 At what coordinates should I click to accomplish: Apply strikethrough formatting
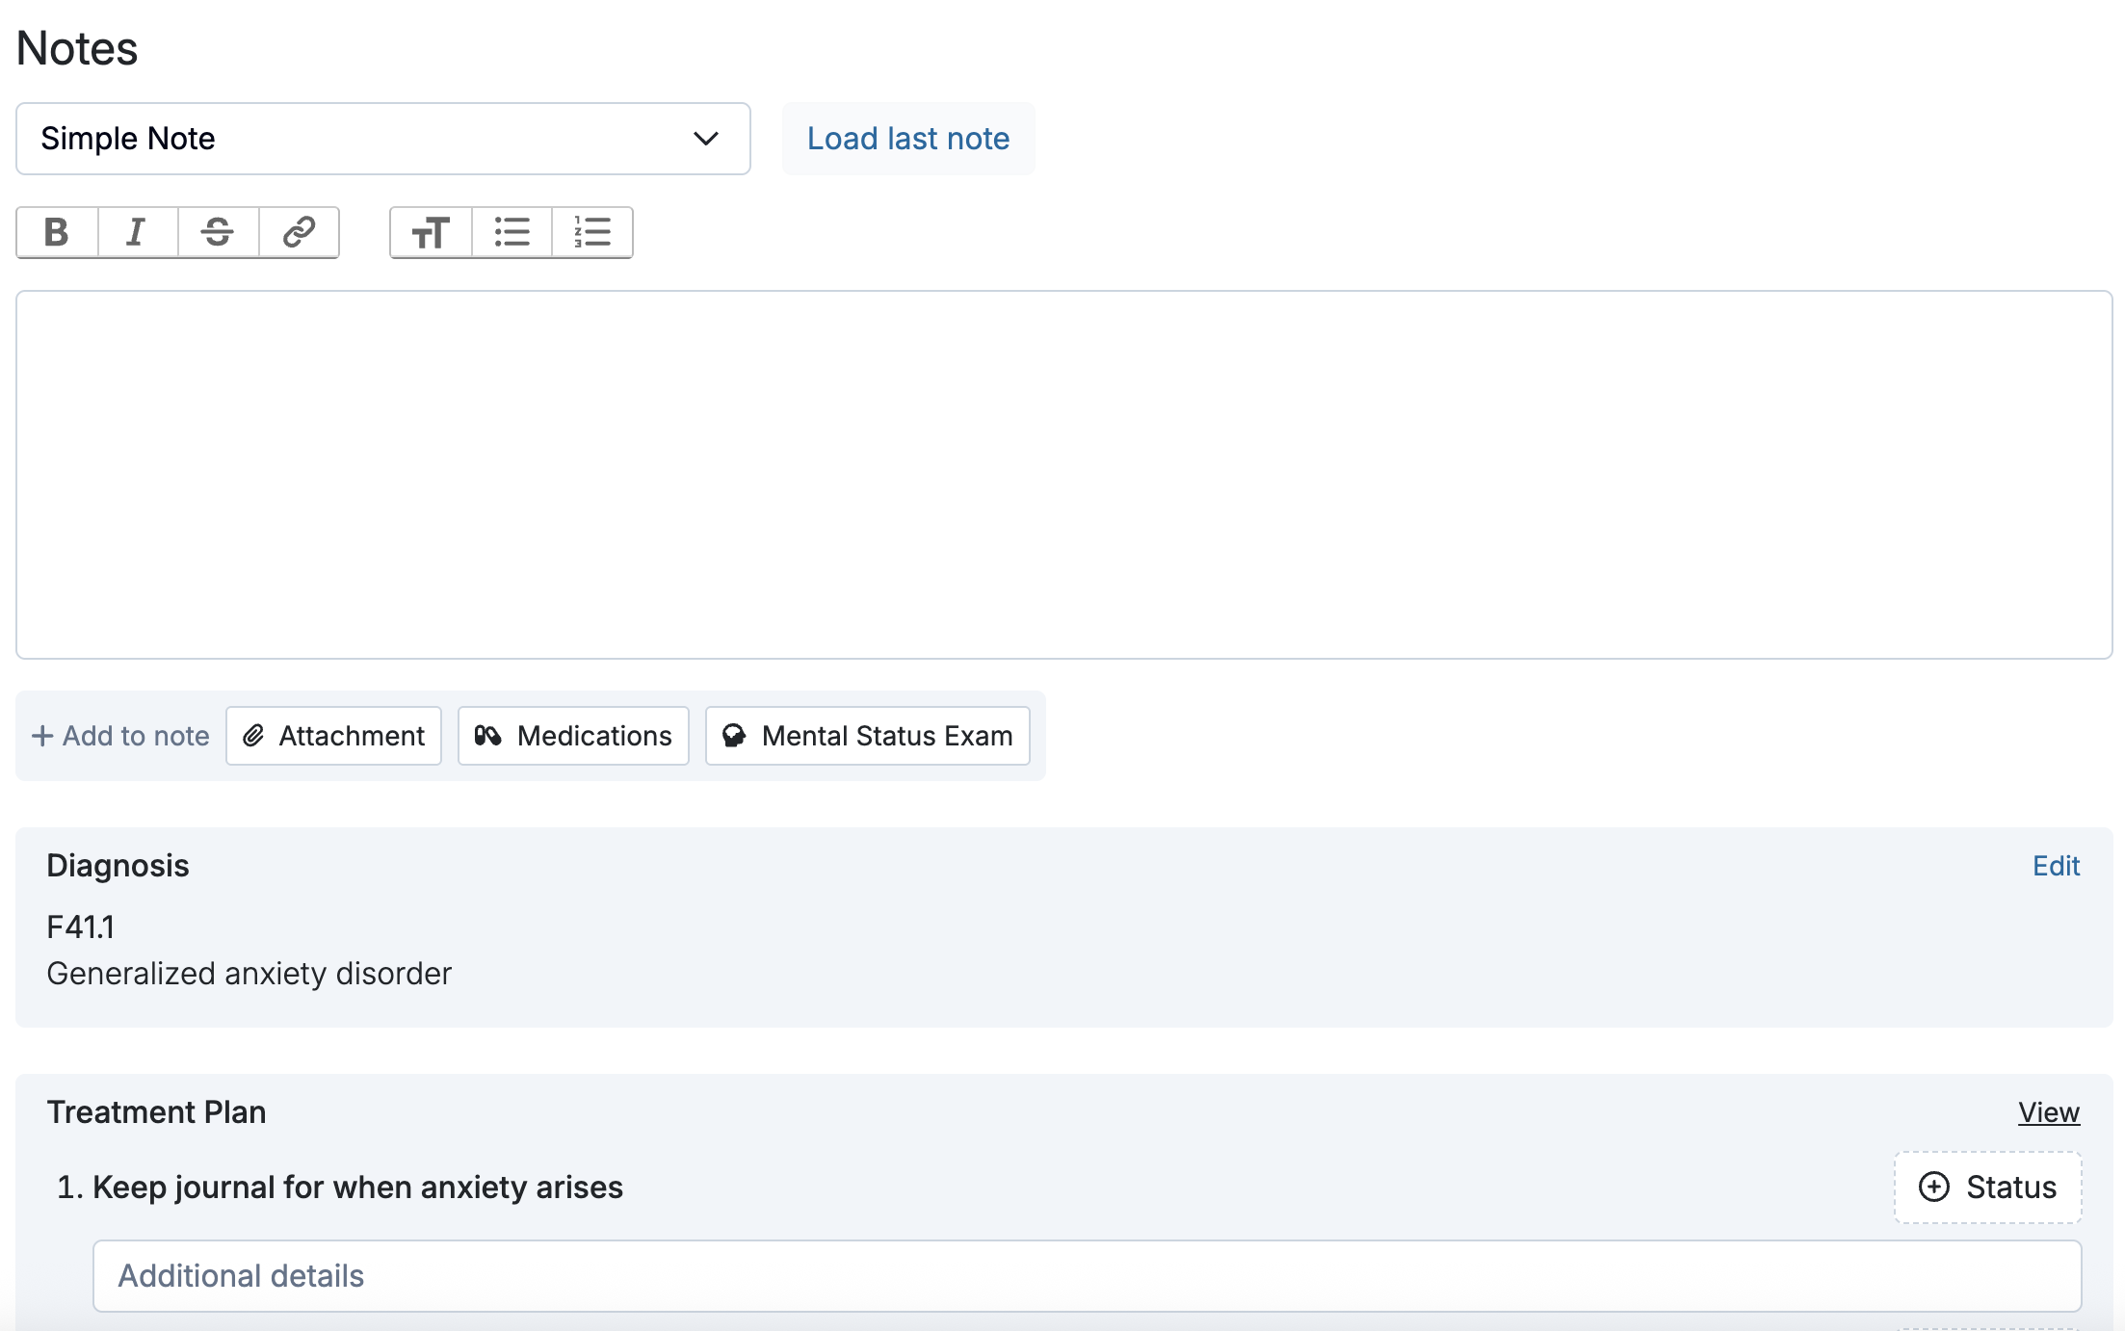pyautogui.click(x=218, y=232)
